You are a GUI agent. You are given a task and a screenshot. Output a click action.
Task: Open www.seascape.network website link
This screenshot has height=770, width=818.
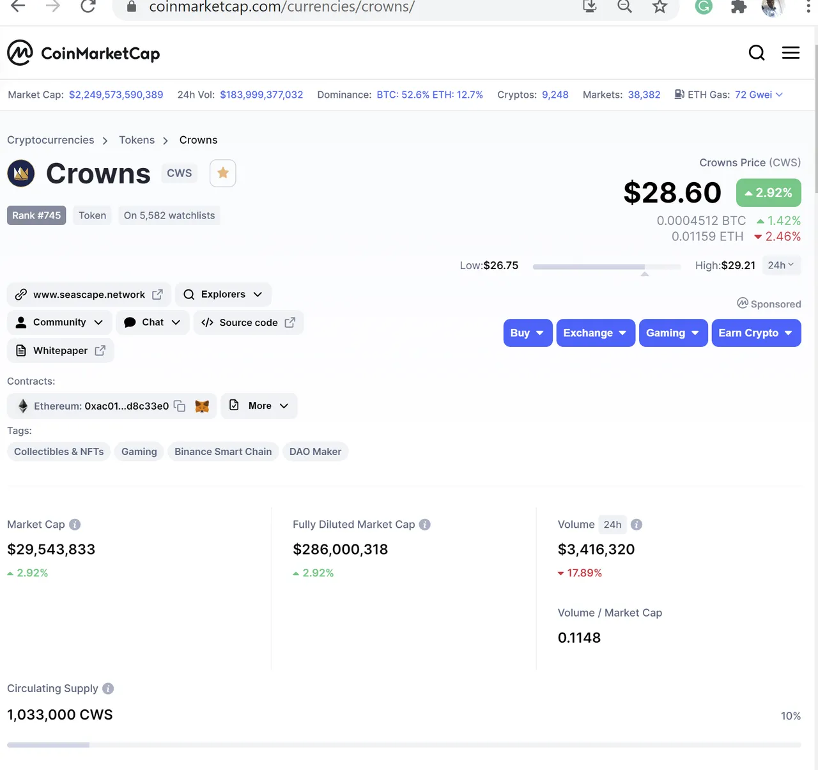point(89,295)
